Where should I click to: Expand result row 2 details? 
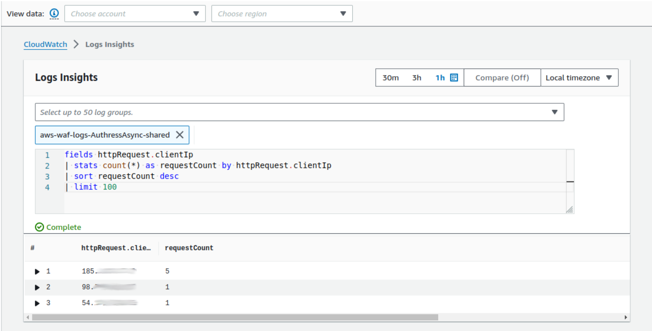coord(37,287)
